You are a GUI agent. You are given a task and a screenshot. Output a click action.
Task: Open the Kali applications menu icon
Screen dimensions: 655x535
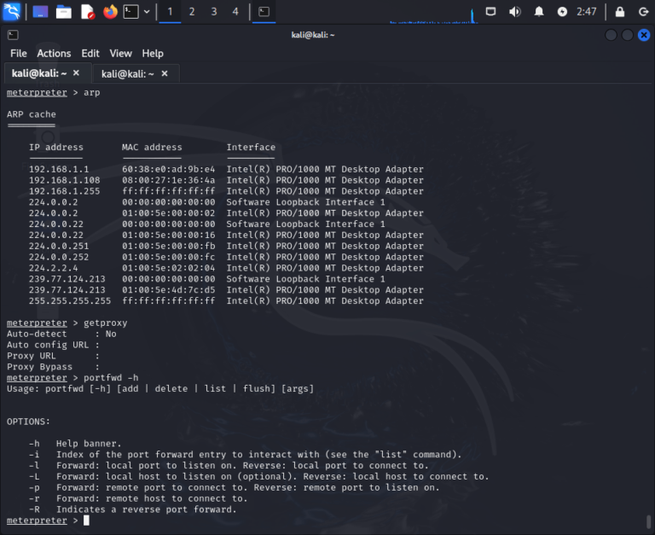(x=11, y=11)
